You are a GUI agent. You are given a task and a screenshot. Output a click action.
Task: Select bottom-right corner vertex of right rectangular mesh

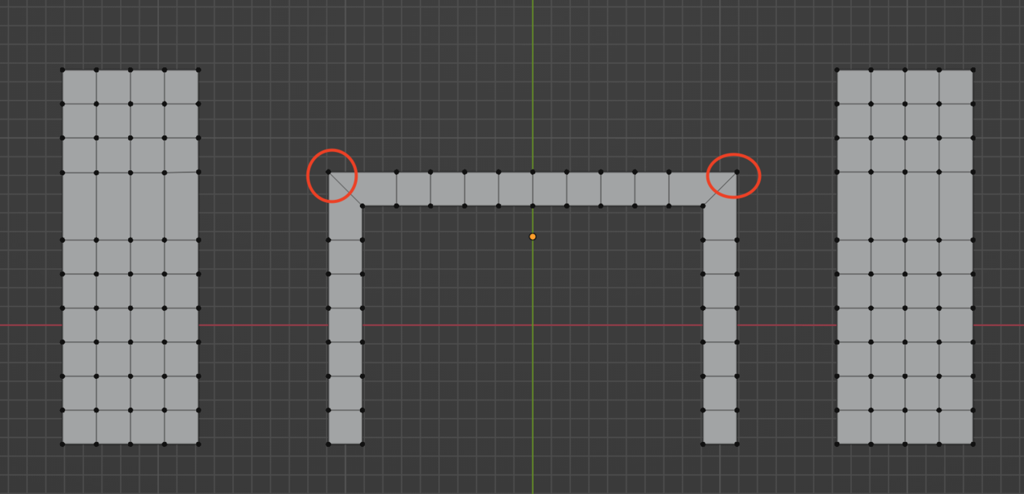(x=973, y=444)
